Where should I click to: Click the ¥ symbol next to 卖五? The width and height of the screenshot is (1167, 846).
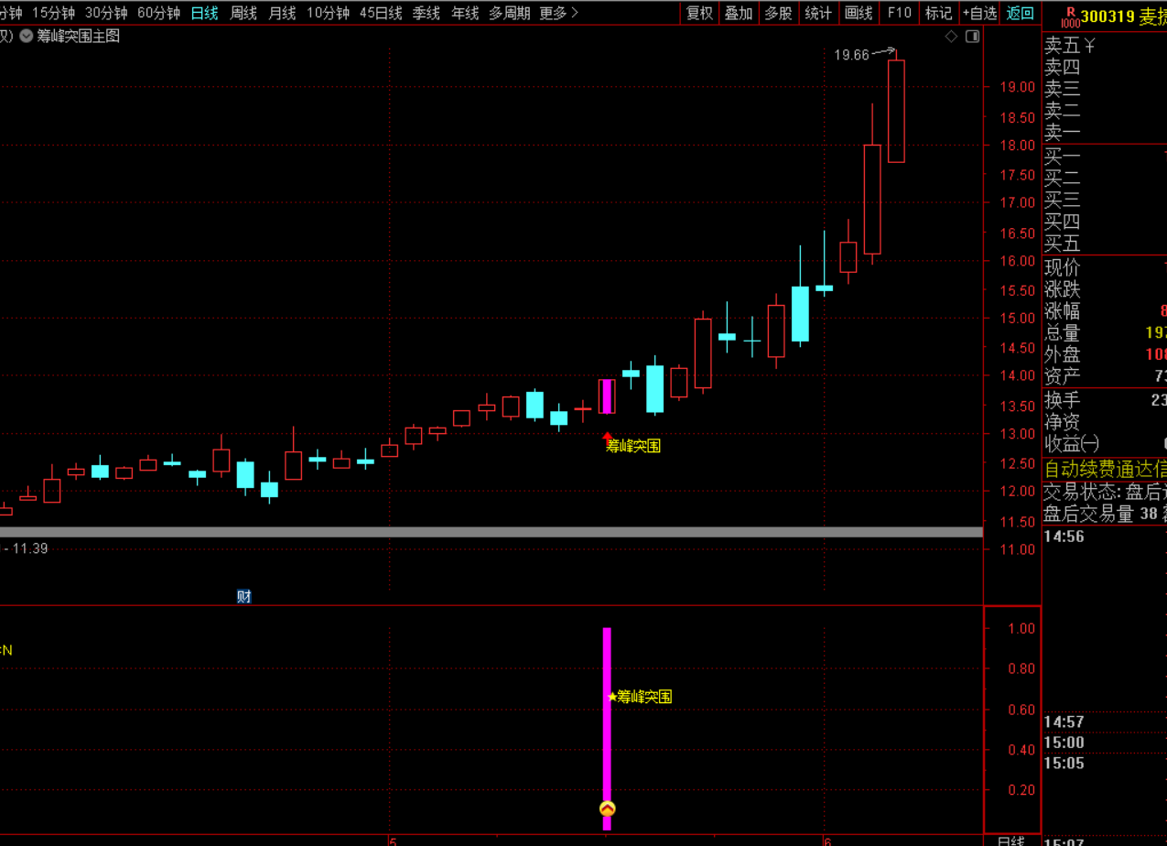[x=1089, y=44]
